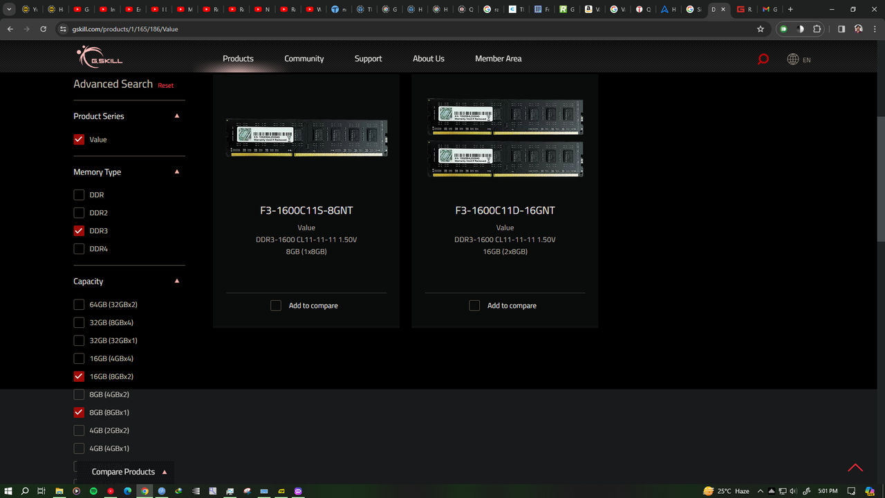Check the 4GB (4GBx1) capacity checkbox
The height and width of the screenshot is (498, 885).
[79, 448]
